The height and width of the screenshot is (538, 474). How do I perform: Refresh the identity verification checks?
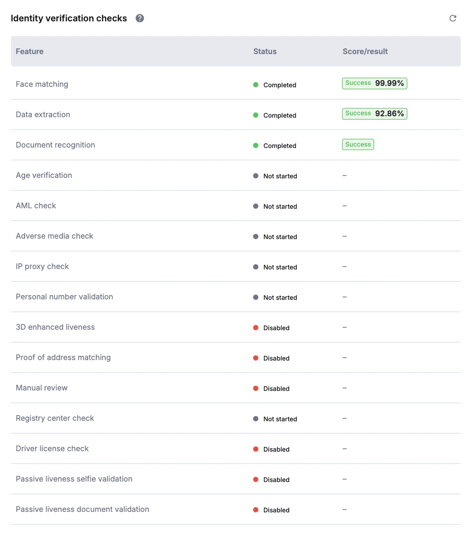tap(453, 19)
